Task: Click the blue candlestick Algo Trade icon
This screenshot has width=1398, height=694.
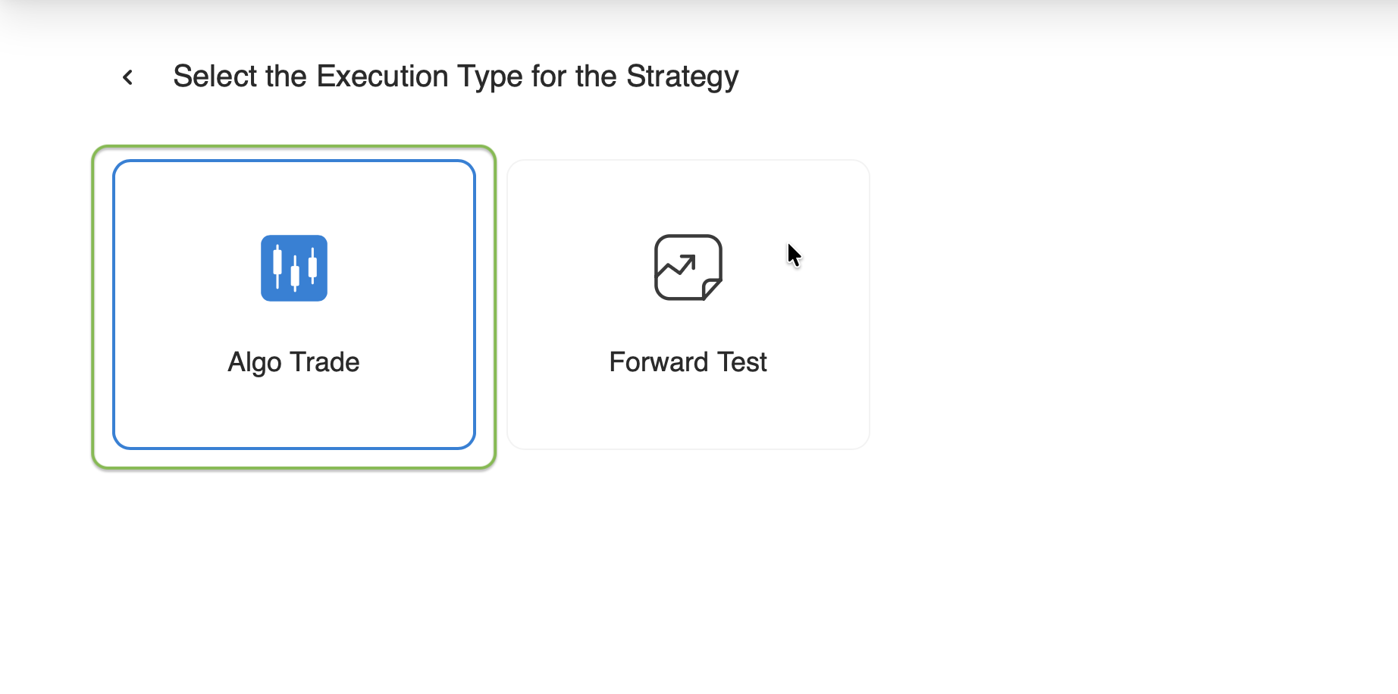Action: tap(294, 268)
